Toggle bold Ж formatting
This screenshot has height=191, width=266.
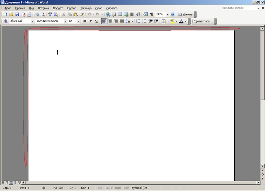[x=85, y=21]
